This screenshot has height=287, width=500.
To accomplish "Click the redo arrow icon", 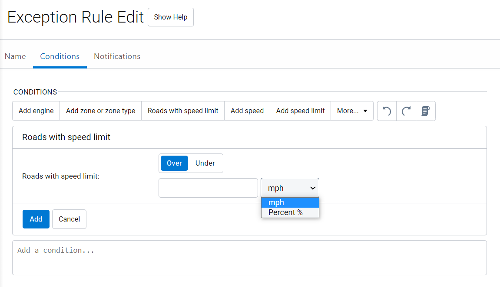I will tap(406, 111).
